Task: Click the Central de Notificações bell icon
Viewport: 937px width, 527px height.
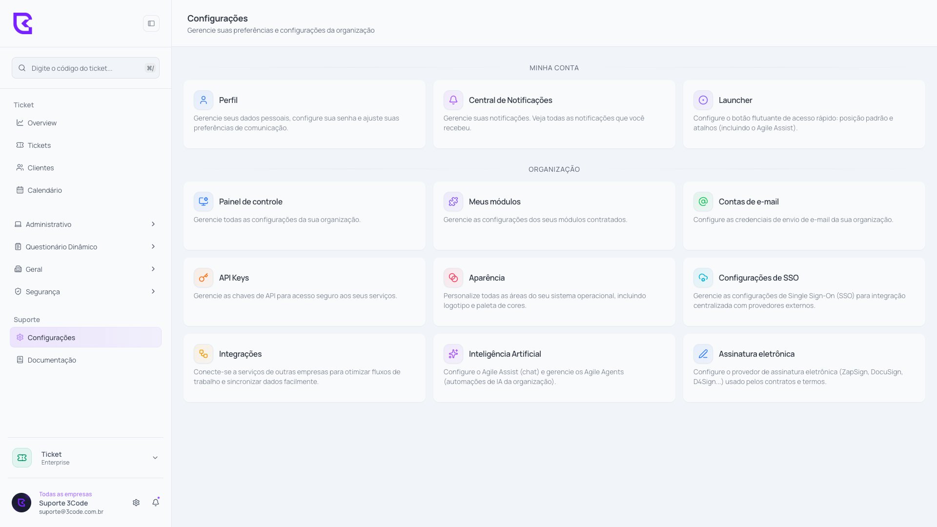Action: click(x=453, y=100)
